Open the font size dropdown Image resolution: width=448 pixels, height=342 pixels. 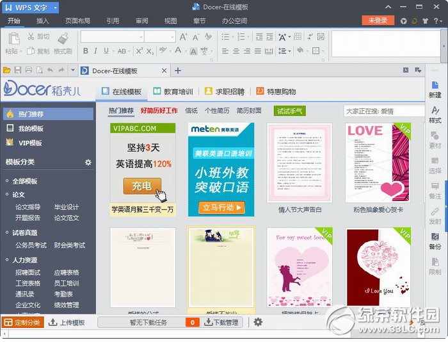click(x=173, y=37)
